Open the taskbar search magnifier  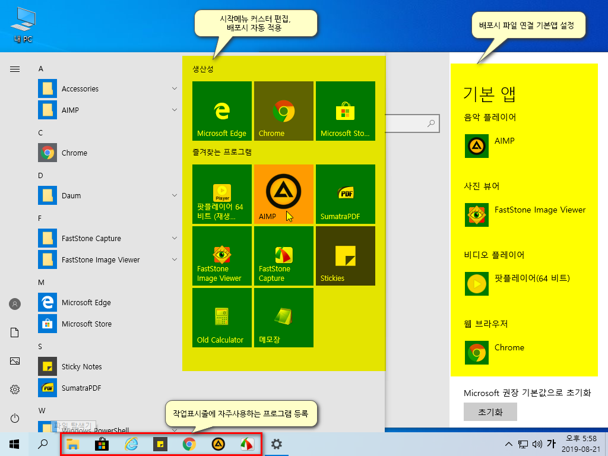pyautogui.click(x=43, y=444)
